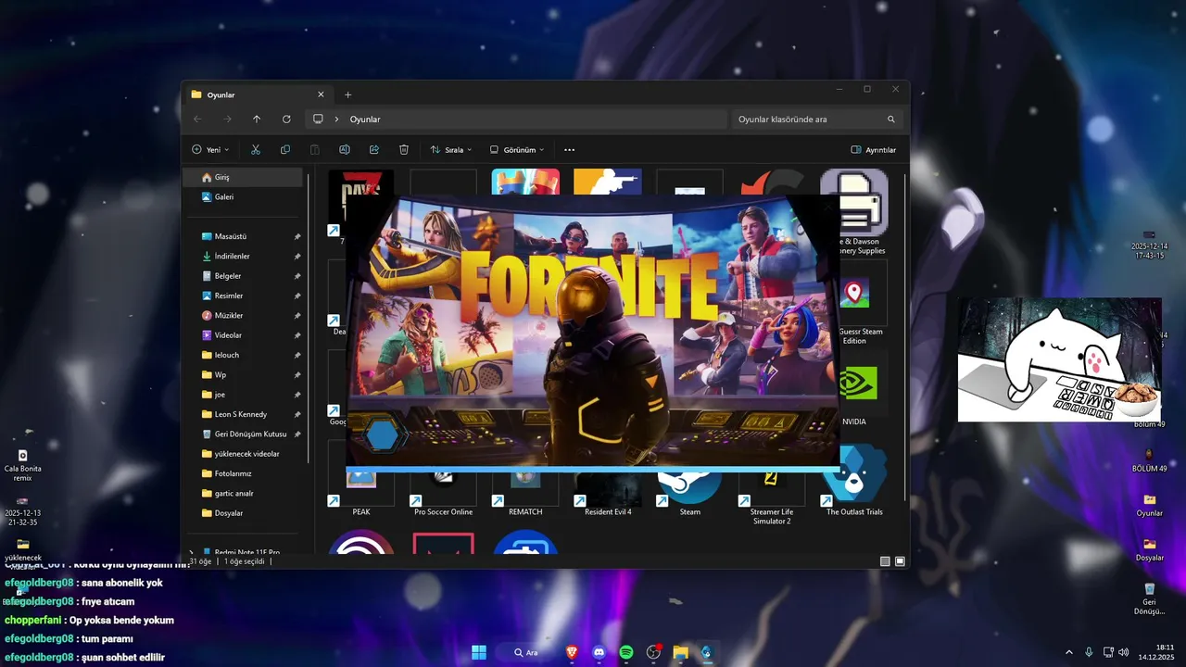Expand the Redmi Note 11E Pro tree node
Viewport: 1186px width, 667px height.
[x=191, y=552]
